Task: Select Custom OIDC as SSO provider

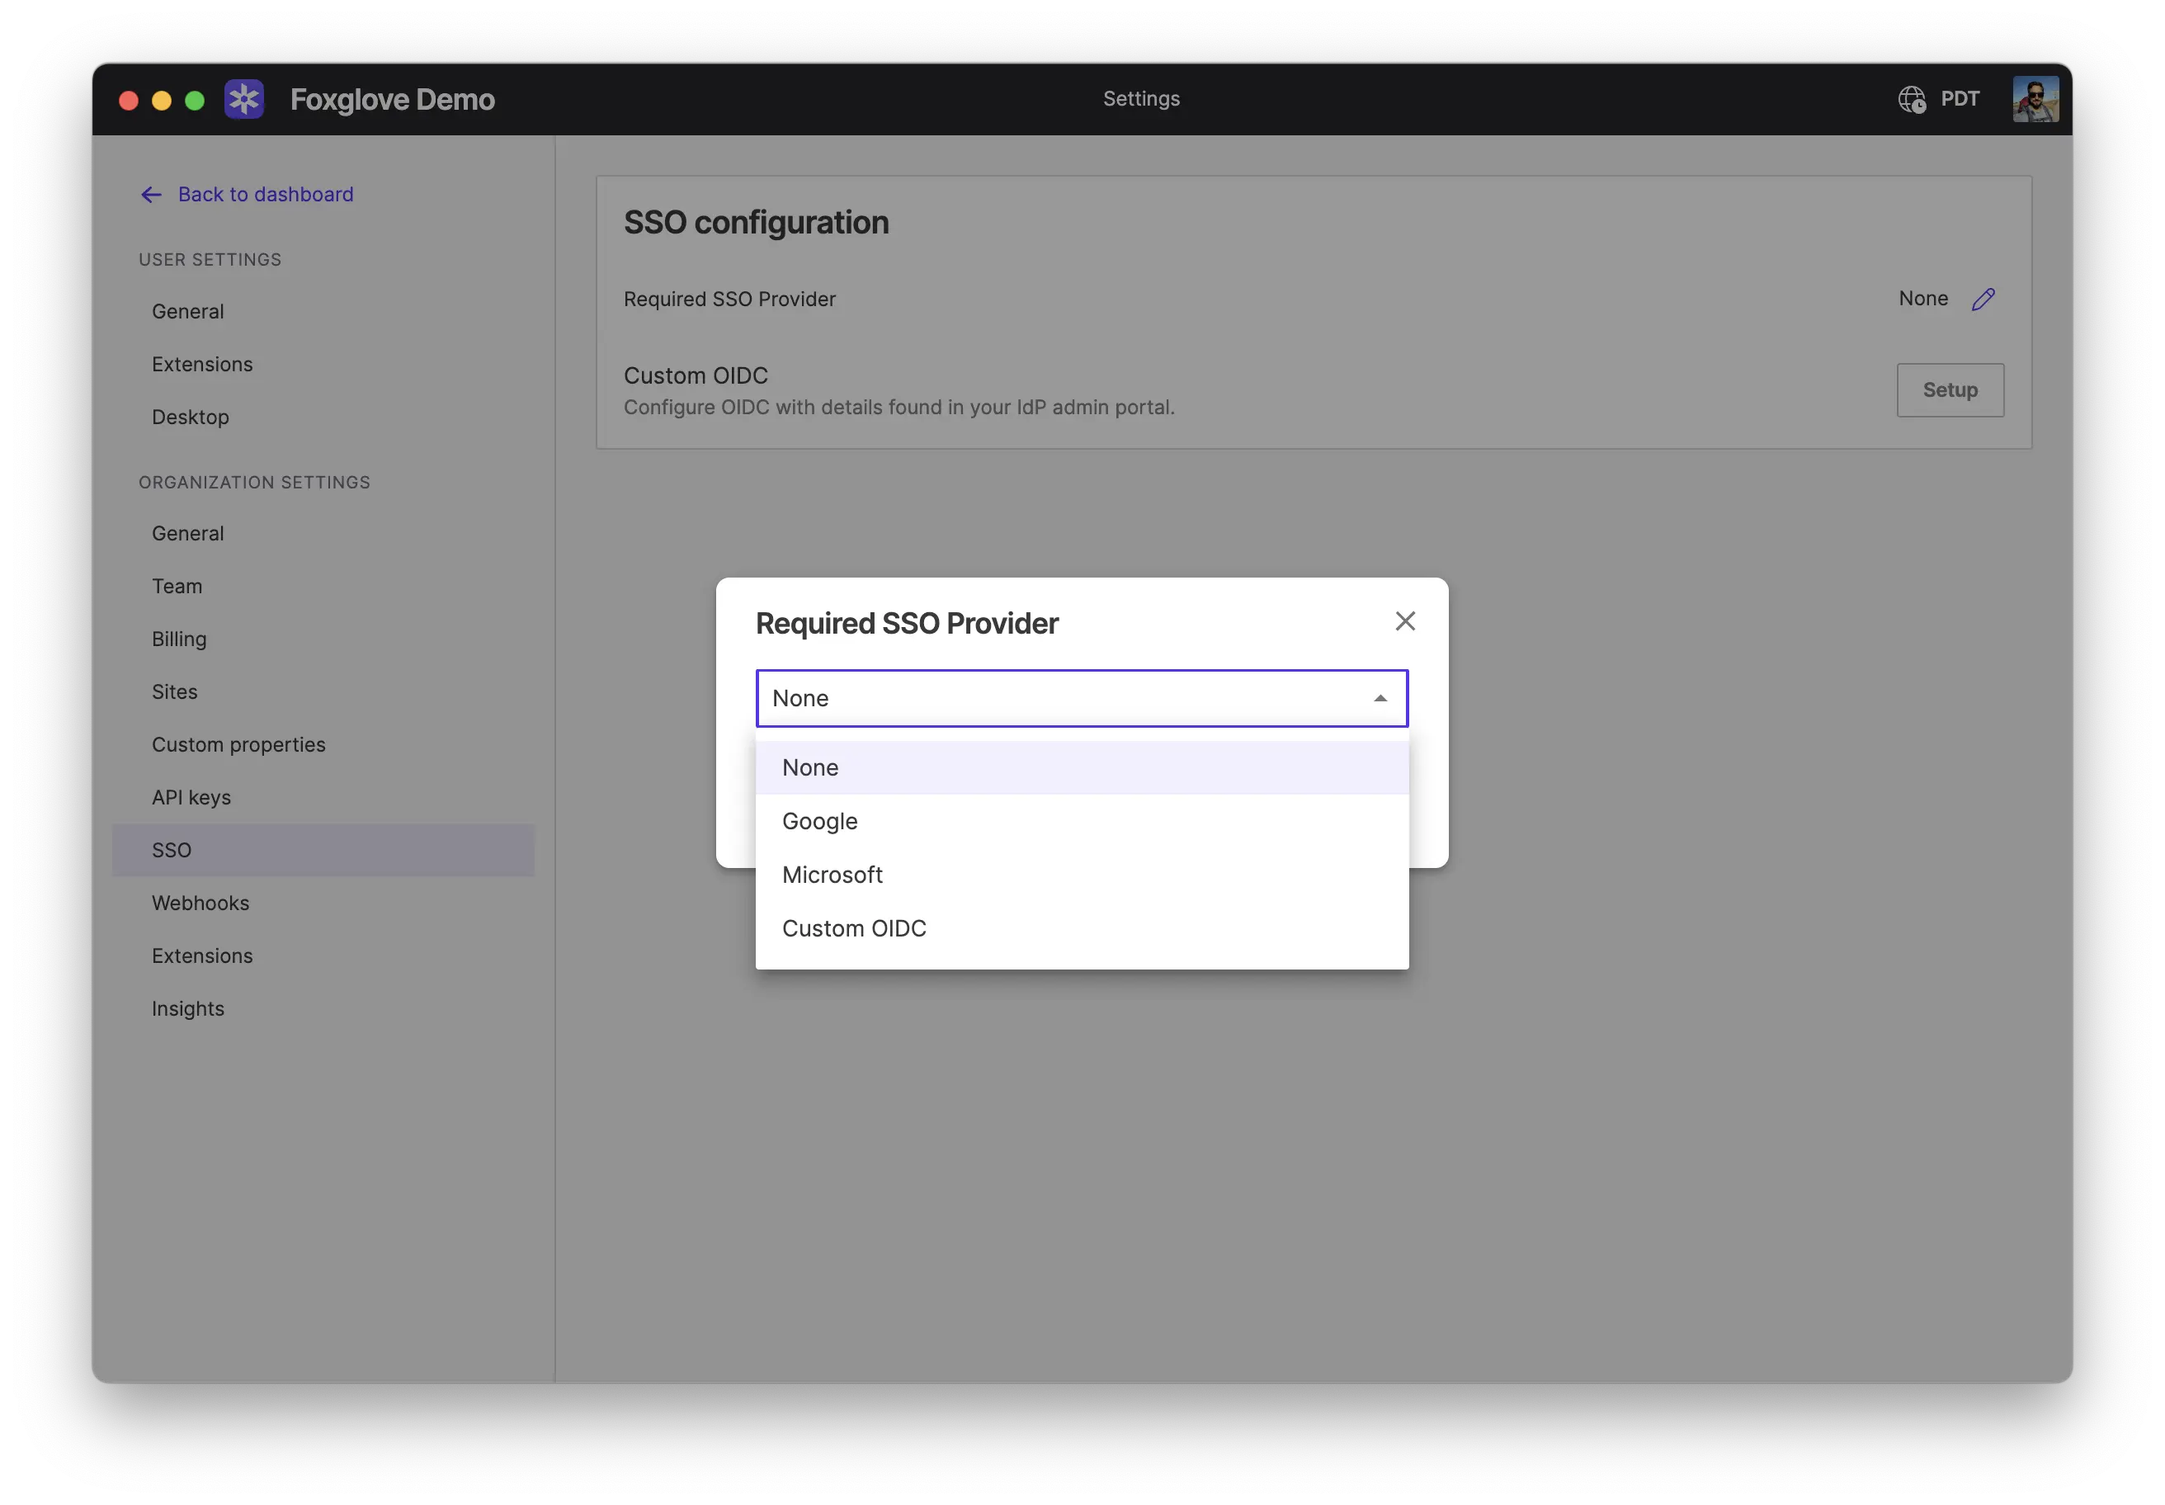Action: coord(853,928)
